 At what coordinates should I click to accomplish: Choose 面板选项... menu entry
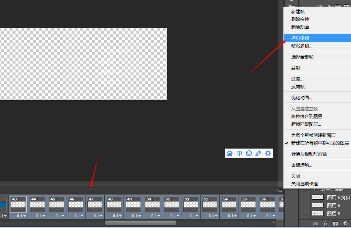point(318,165)
